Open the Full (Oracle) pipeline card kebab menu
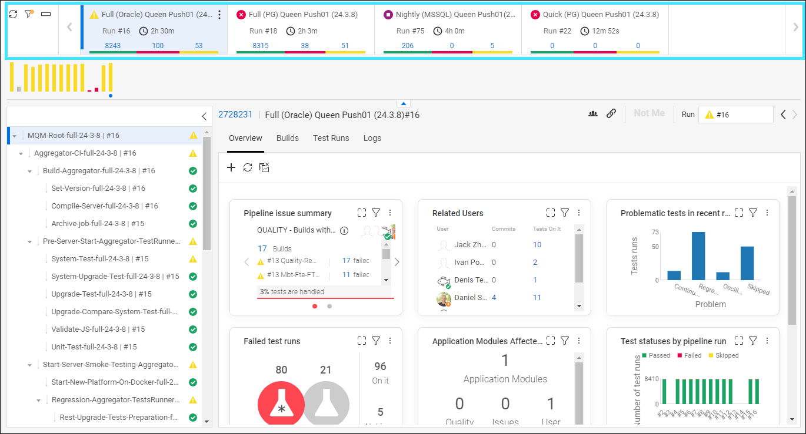 point(219,15)
